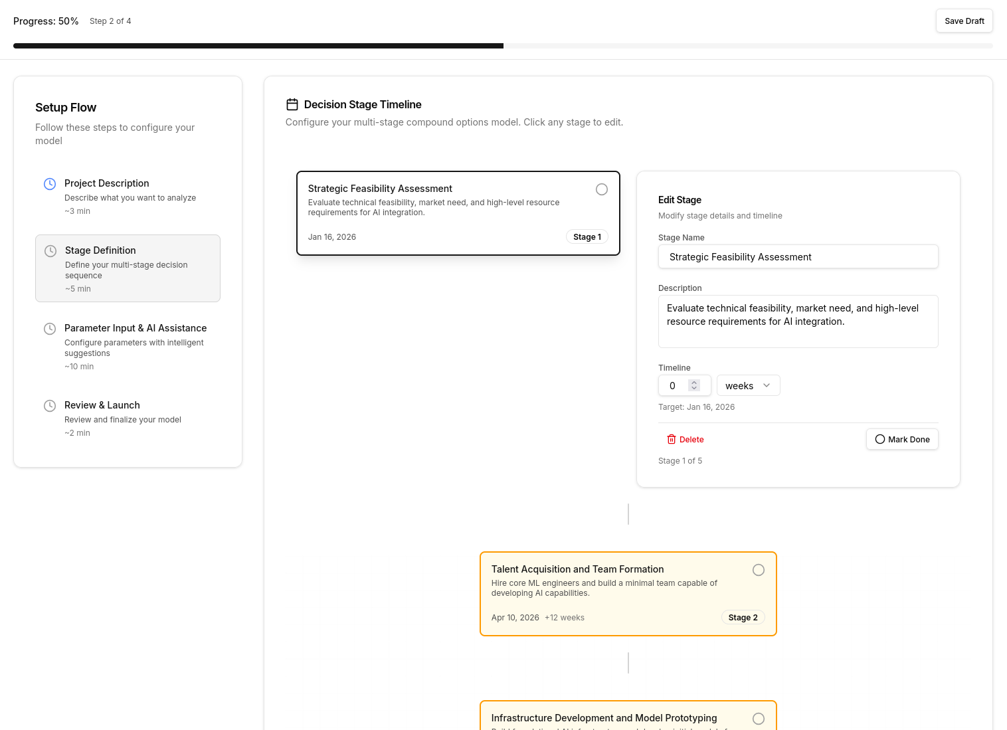Click the Save Draft button
Screen dimensions: 1007x730
(x=964, y=21)
